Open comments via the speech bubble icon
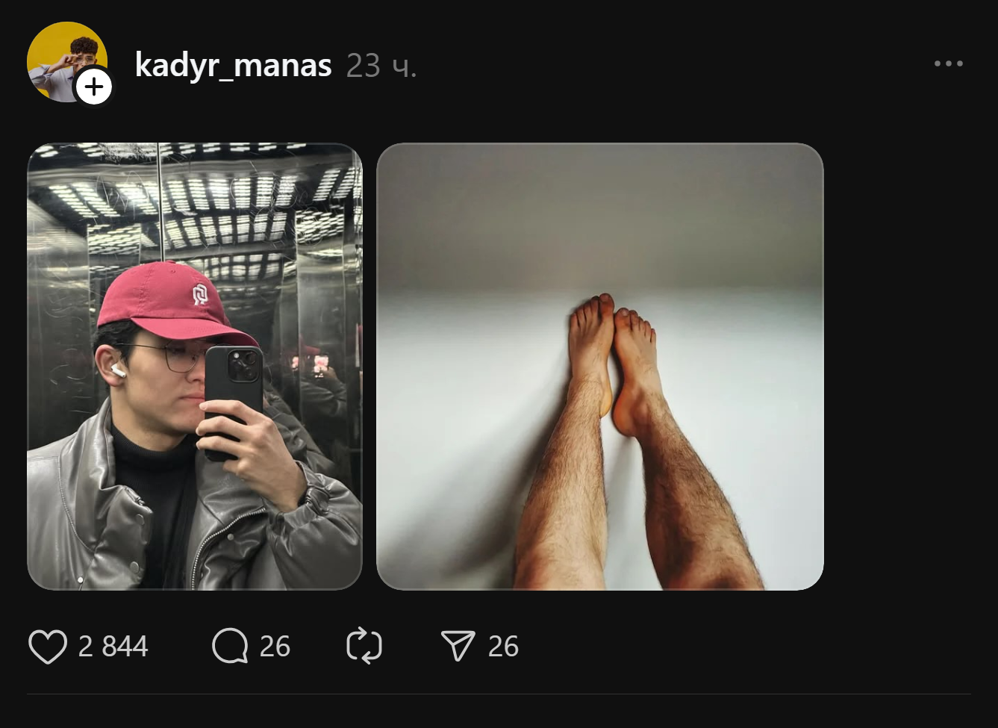This screenshot has height=728, width=998. coord(230,647)
